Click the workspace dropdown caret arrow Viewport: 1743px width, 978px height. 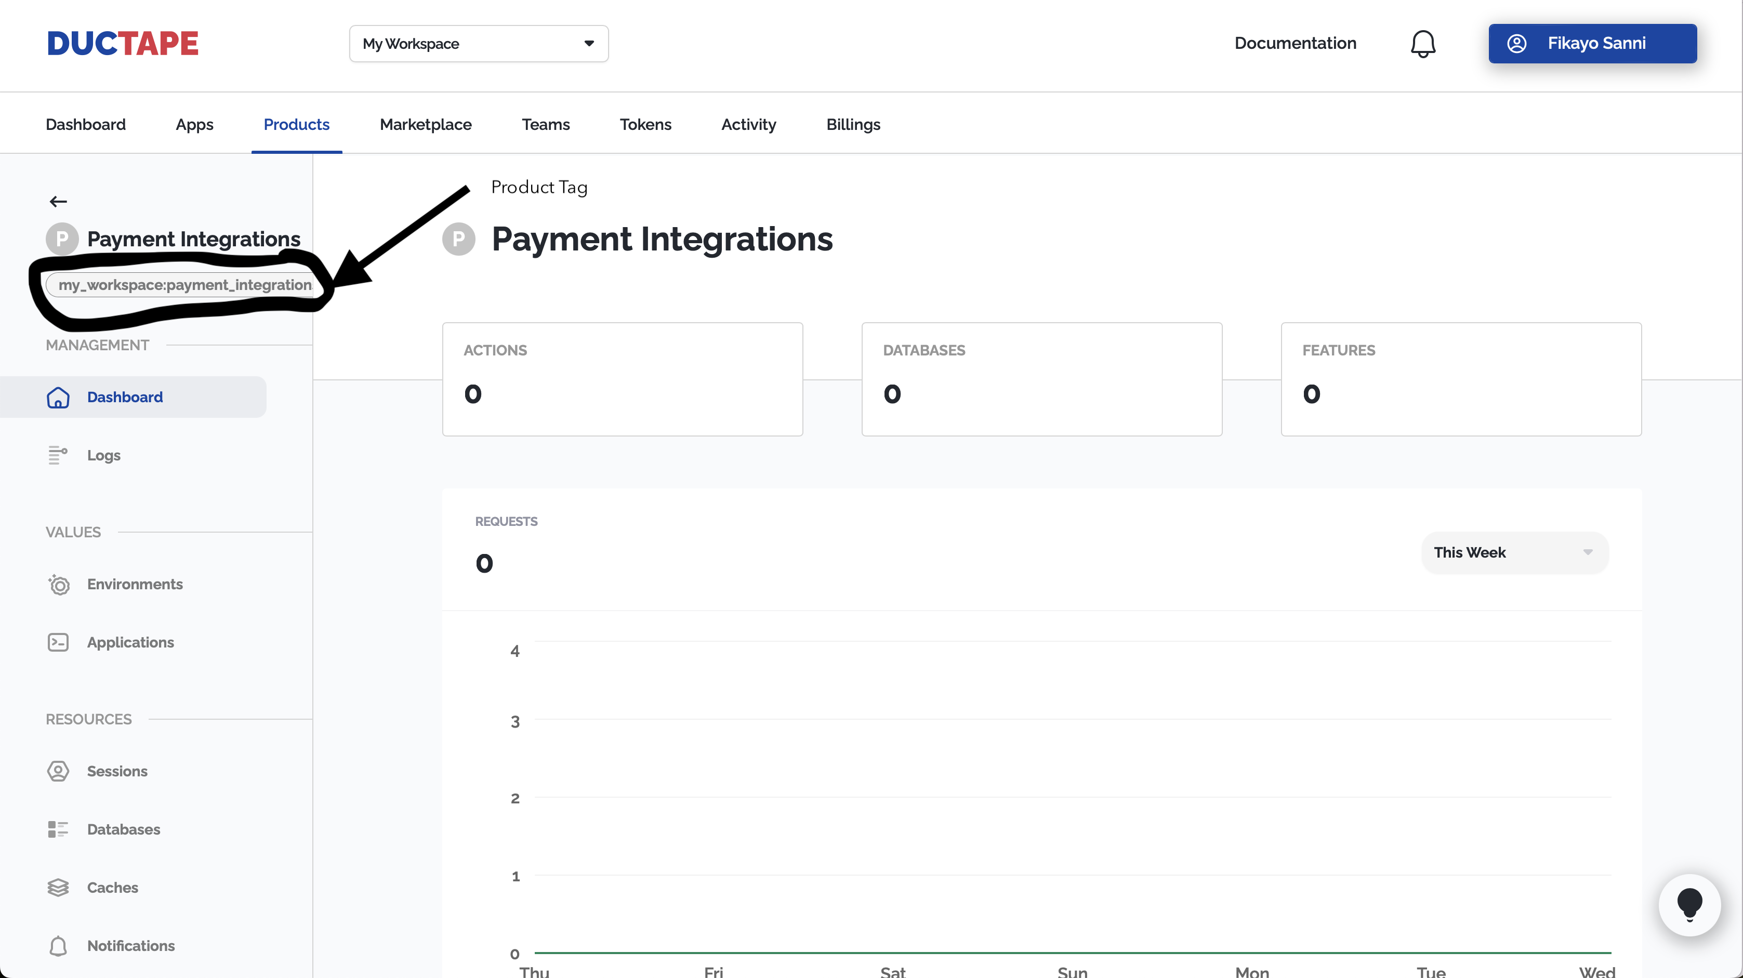pyautogui.click(x=589, y=43)
